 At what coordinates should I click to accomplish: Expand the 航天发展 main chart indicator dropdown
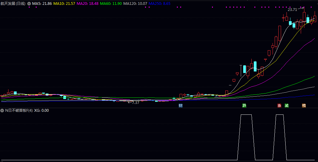29,4
